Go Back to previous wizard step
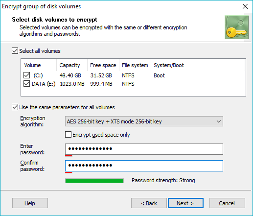The image size is (253, 216). [149, 203]
